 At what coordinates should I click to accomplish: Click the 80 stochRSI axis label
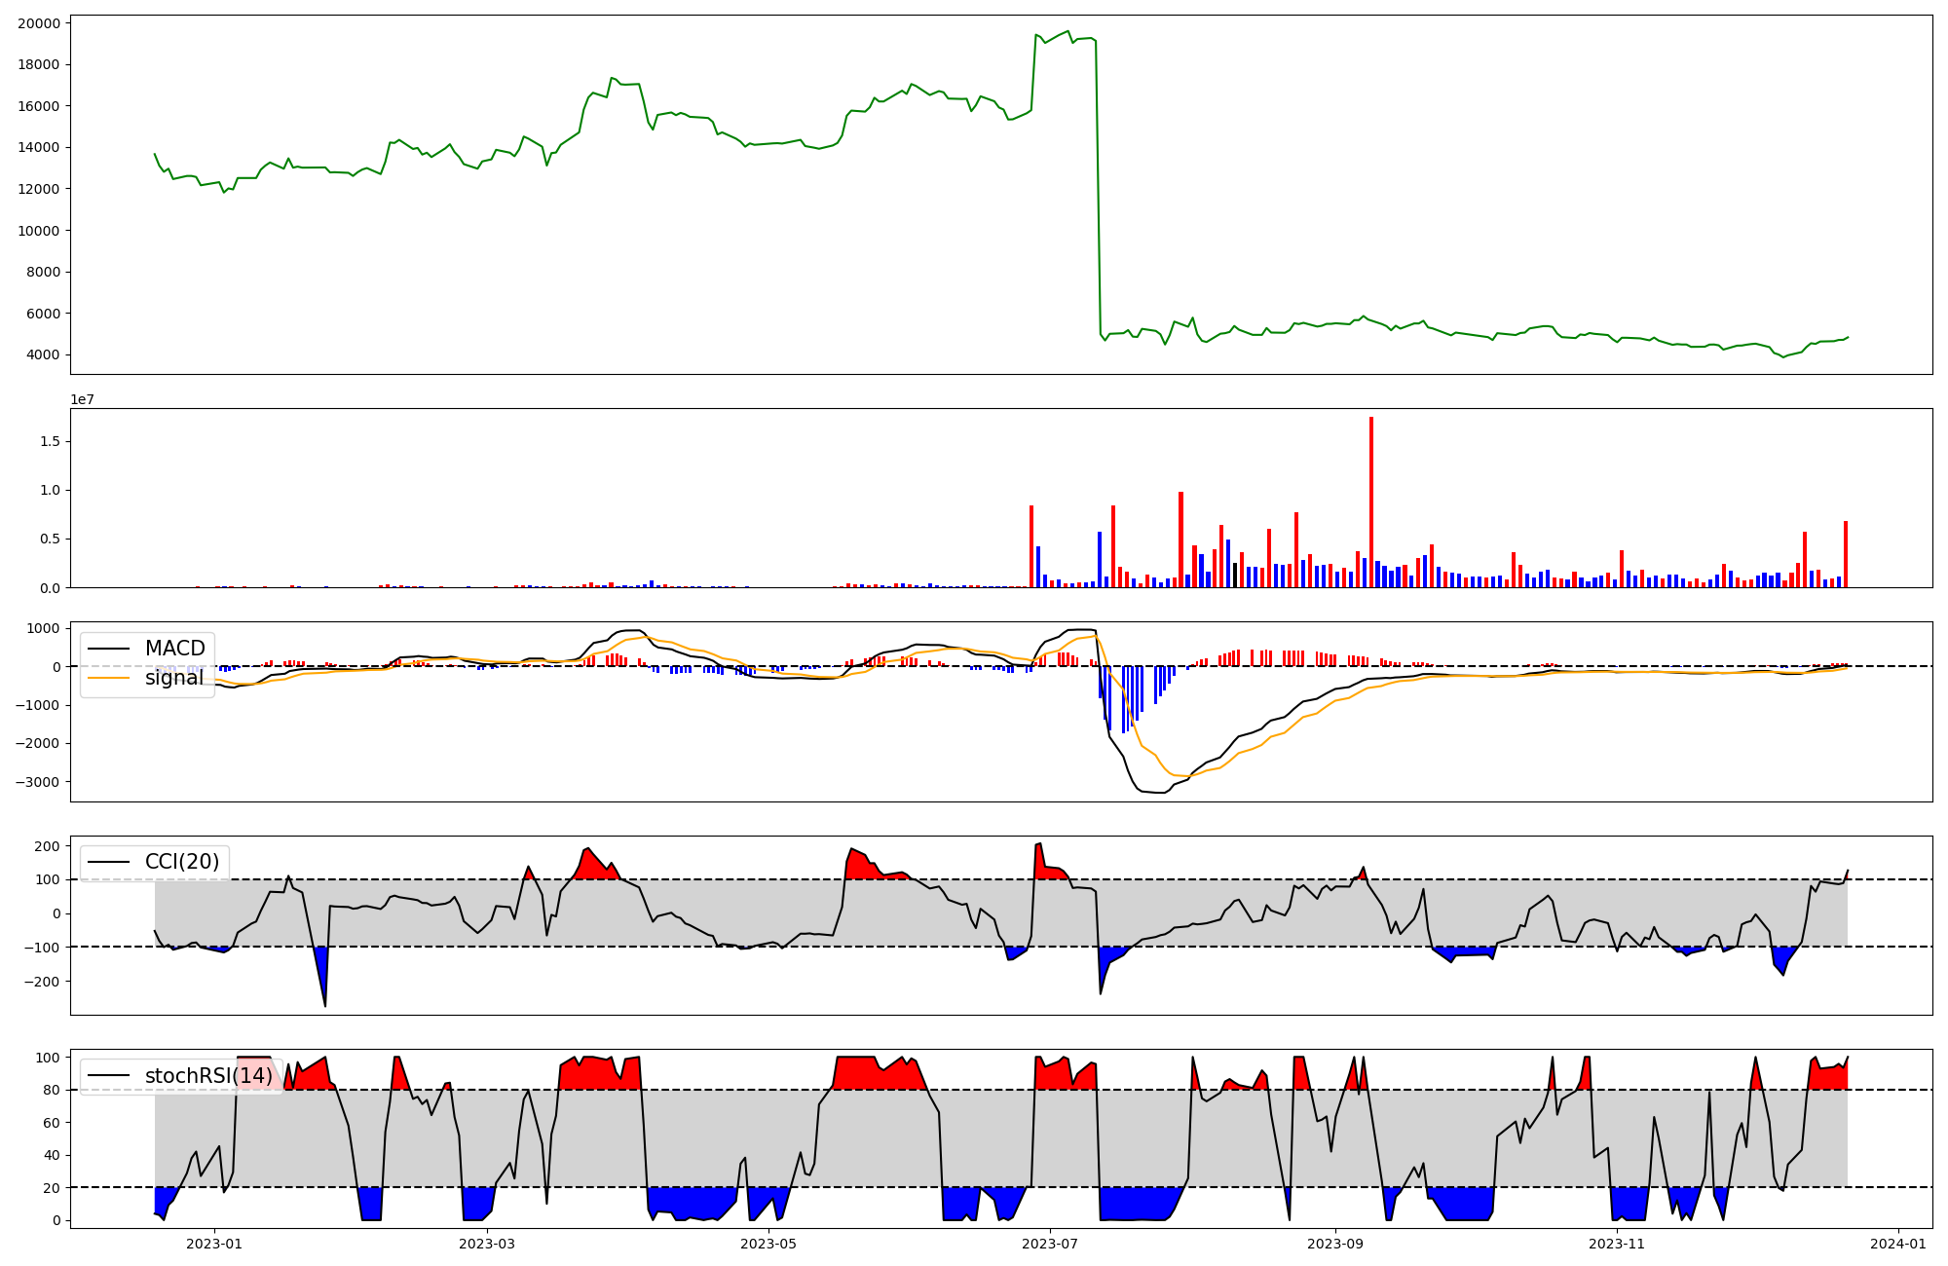51,1091
